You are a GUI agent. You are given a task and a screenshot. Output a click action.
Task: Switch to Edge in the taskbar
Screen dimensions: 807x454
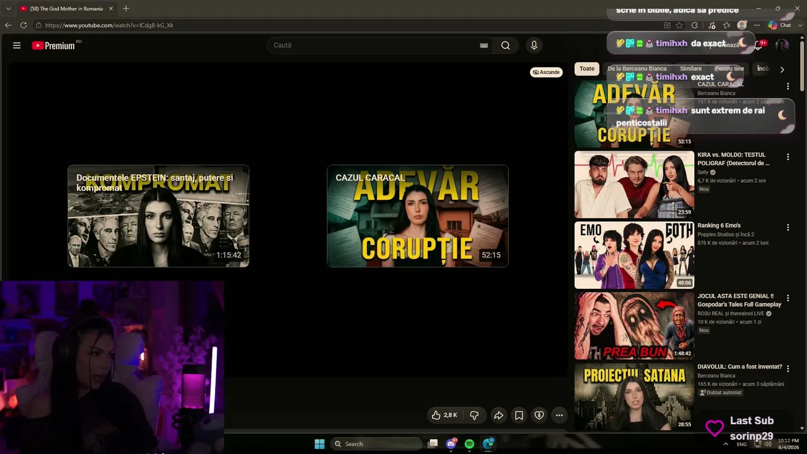(x=489, y=444)
